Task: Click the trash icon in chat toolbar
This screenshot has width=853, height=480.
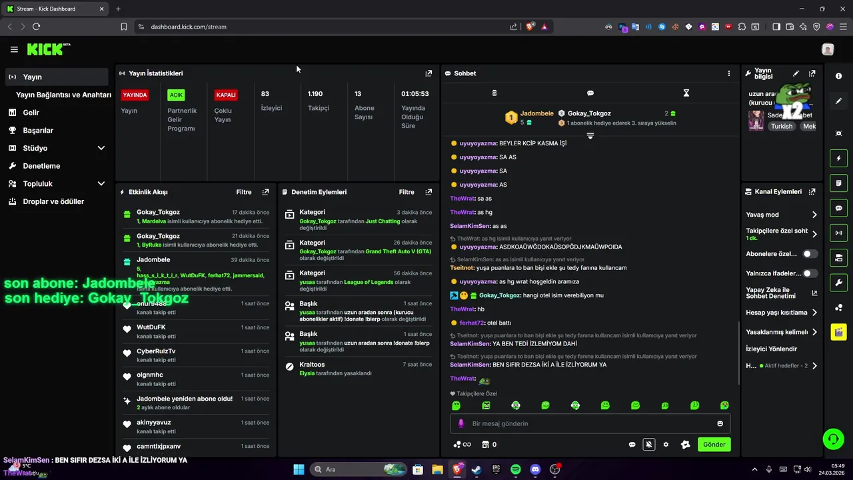Action: pyautogui.click(x=494, y=93)
